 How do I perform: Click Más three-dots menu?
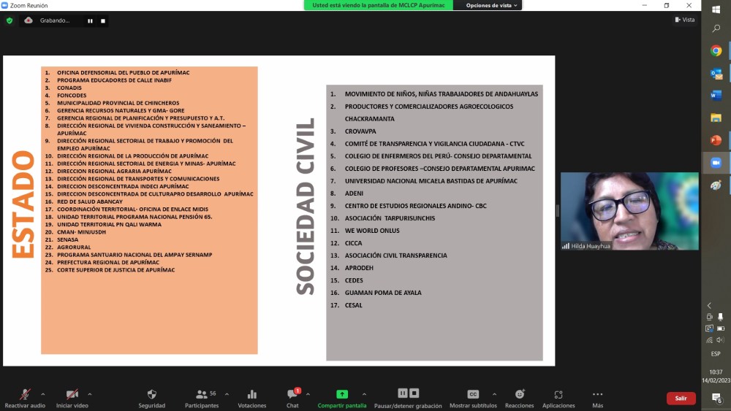tap(598, 394)
